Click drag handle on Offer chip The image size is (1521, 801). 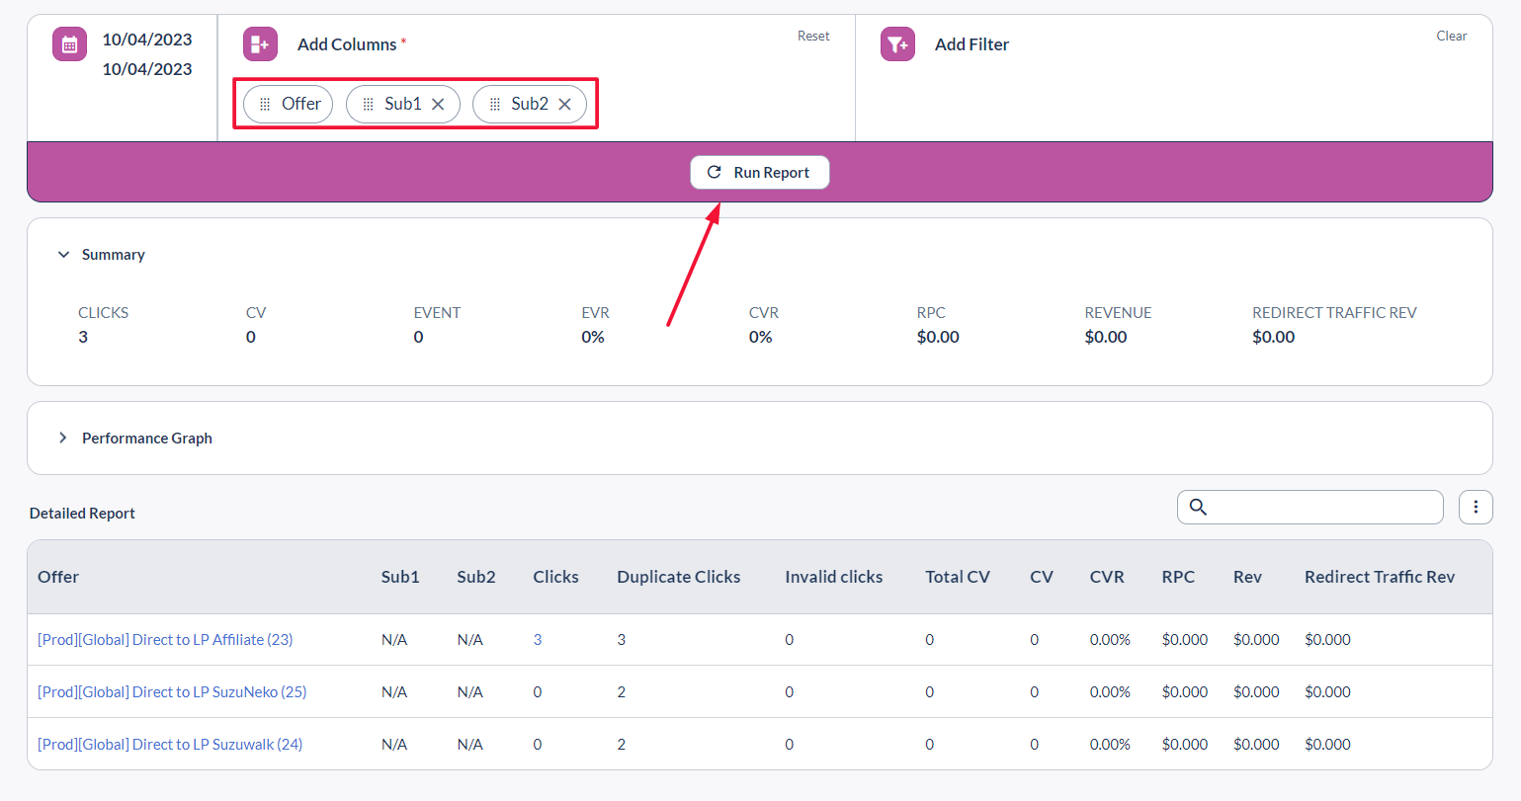[265, 105]
